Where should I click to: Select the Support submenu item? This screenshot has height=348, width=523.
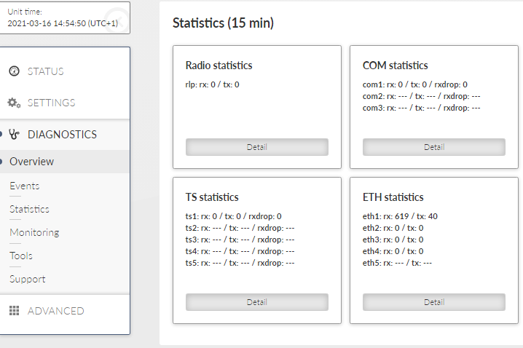point(28,279)
